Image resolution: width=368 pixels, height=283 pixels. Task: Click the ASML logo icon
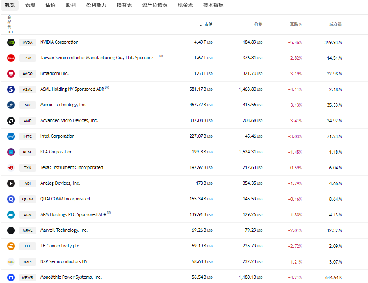click(x=11, y=89)
